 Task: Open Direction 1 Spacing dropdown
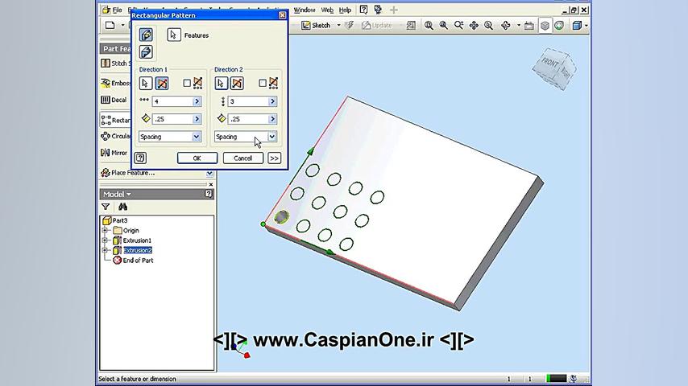pos(197,137)
